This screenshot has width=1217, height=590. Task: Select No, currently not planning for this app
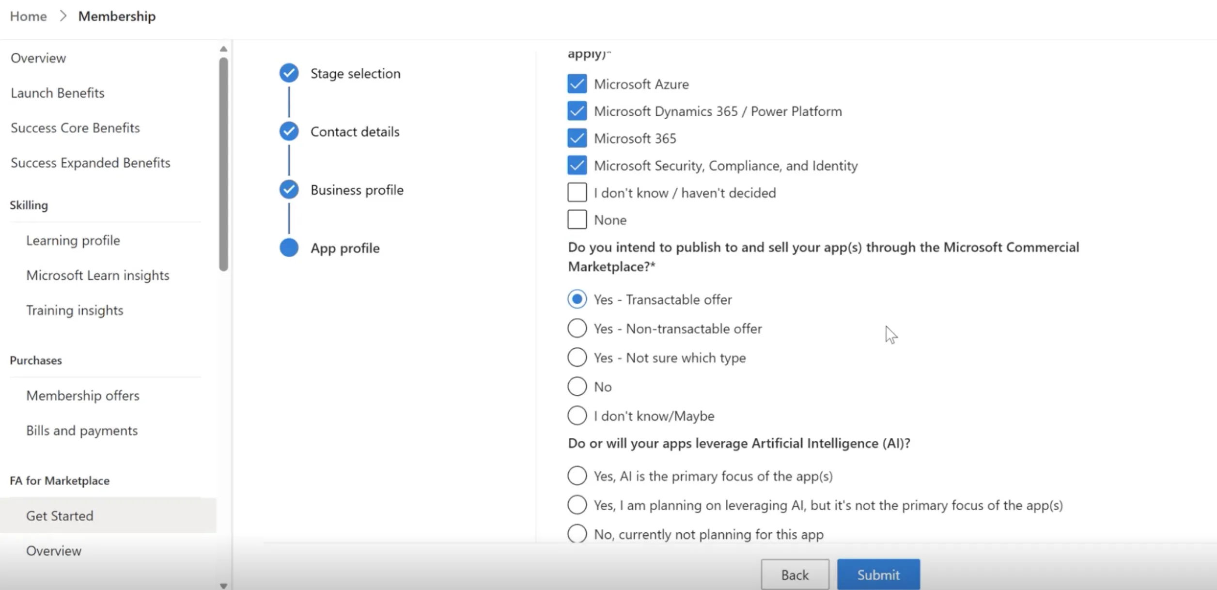click(577, 534)
